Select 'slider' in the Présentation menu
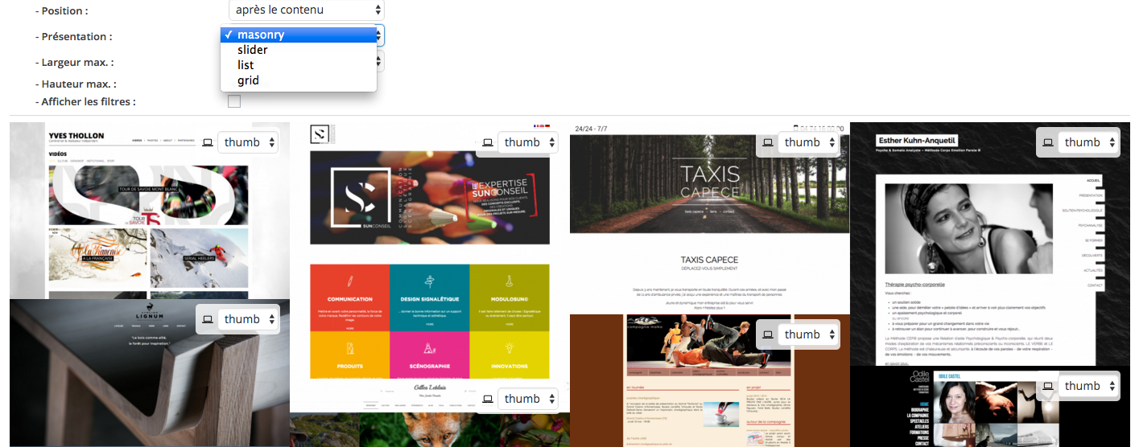Image resolution: width=1135 pixels, height=447 pixels. point(253,50)
